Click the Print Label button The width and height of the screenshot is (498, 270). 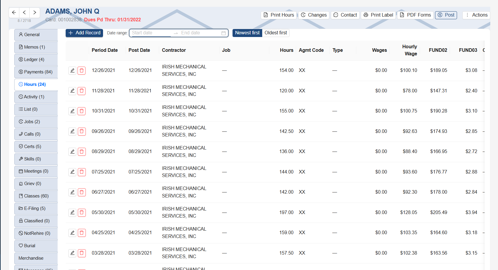378,15
